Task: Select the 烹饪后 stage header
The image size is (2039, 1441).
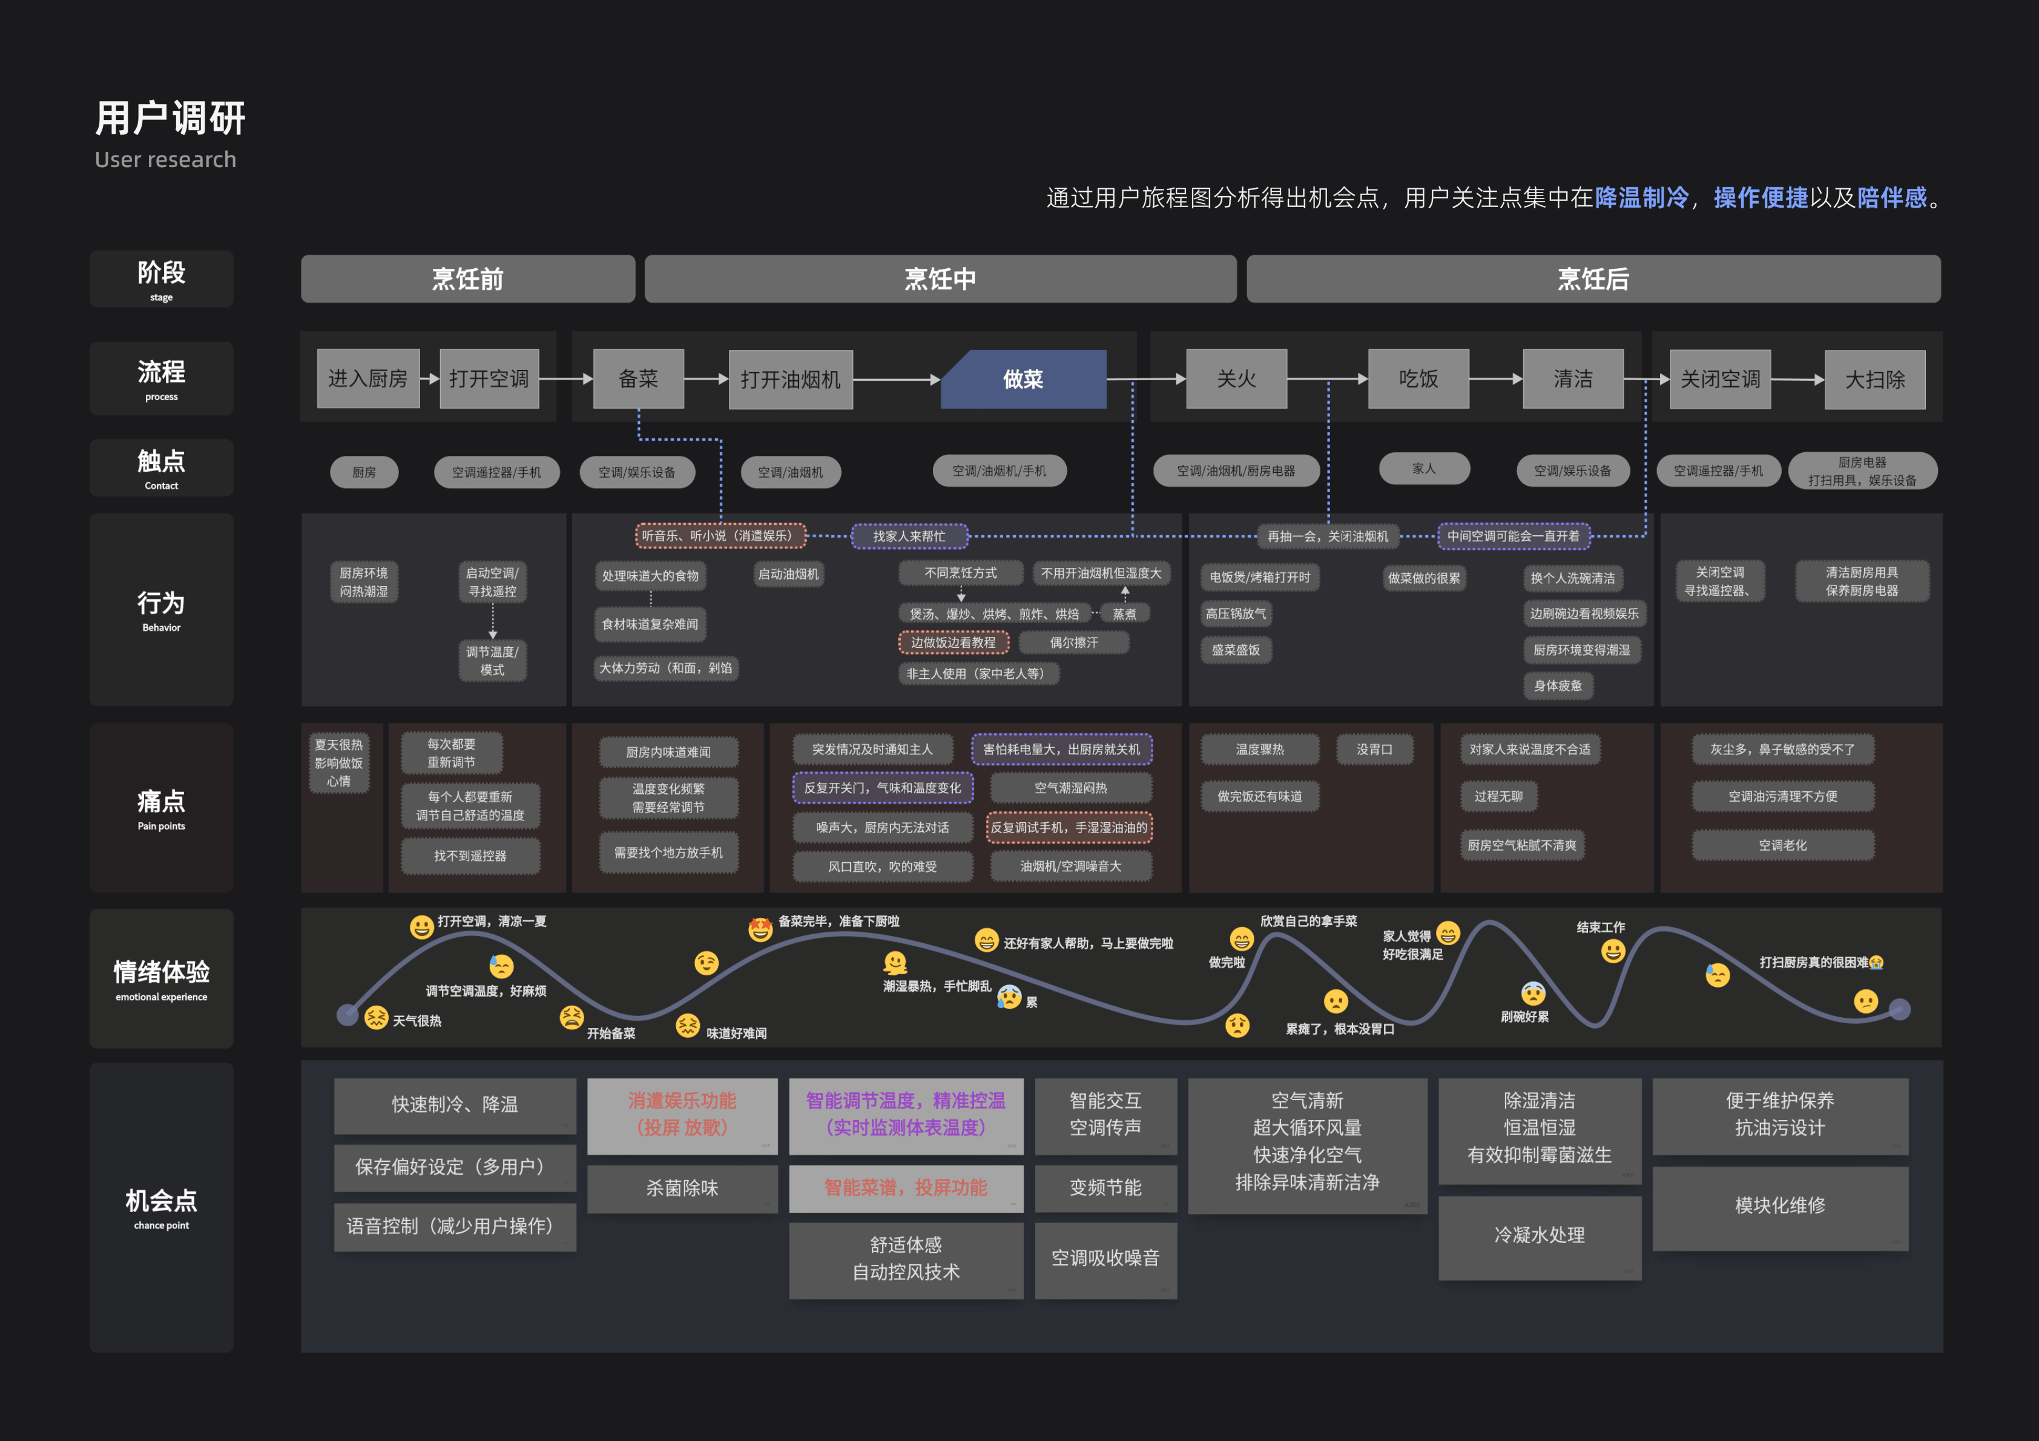Action: coord(1593,279)
